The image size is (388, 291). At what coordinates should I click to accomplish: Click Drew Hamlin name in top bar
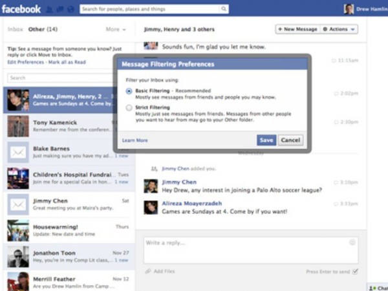click(372, 9)
